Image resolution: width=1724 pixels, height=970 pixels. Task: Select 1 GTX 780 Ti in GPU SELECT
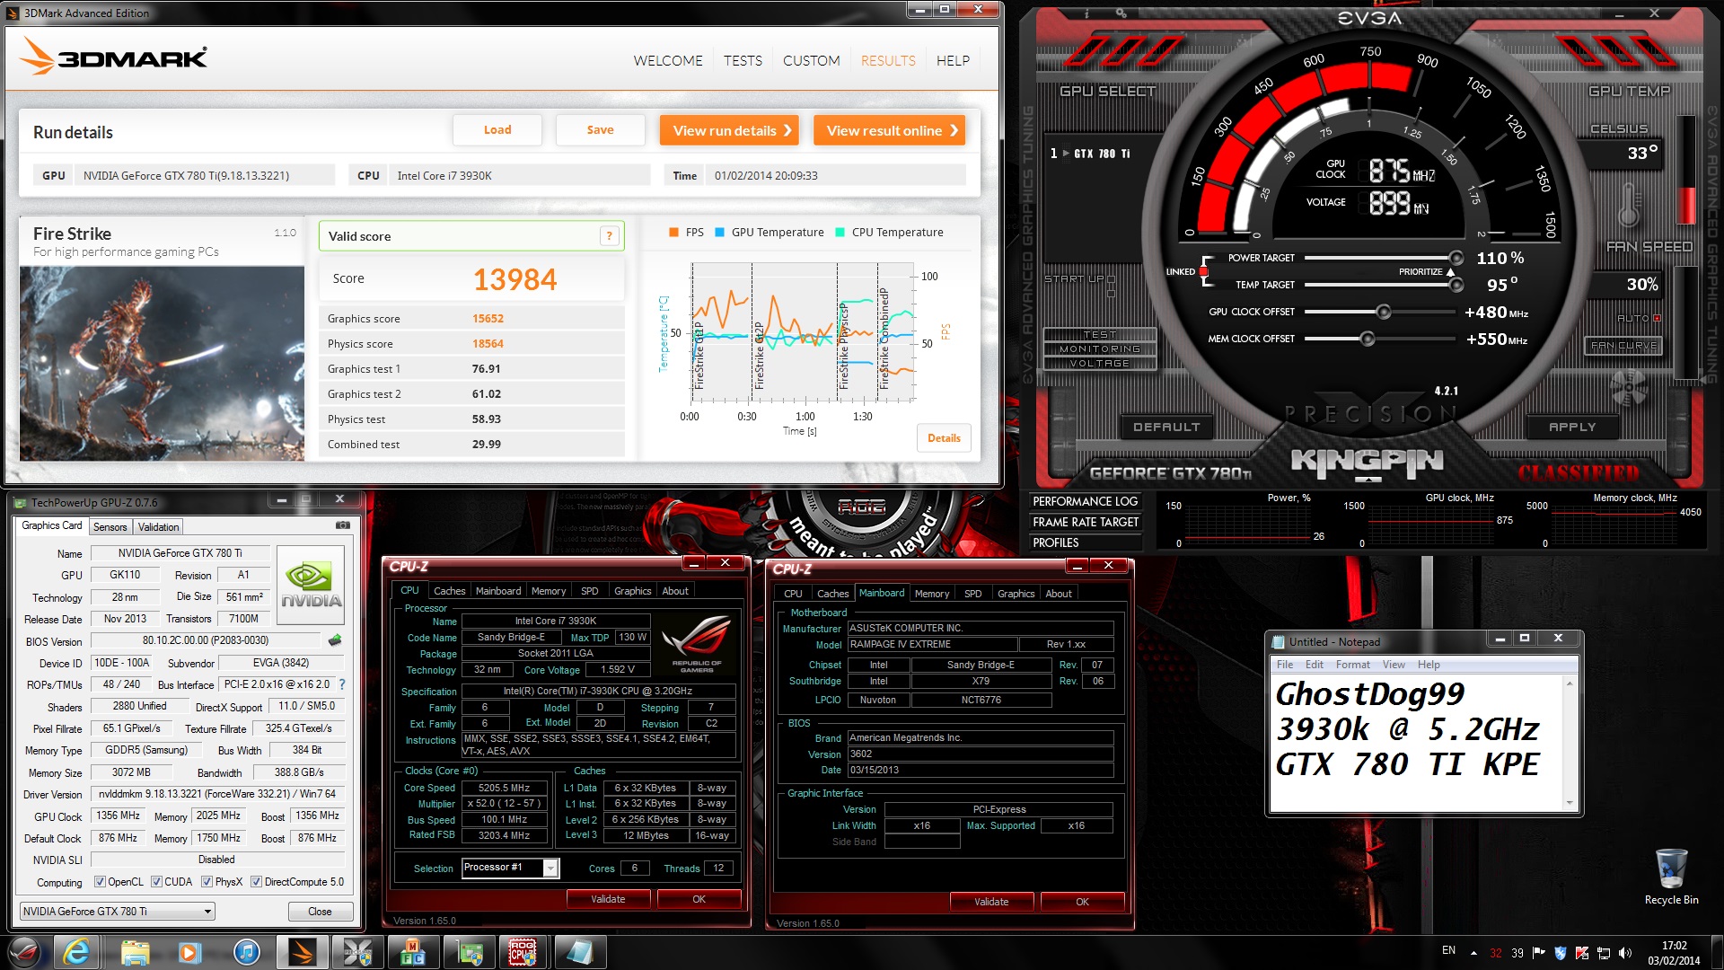pos(1090,154)
